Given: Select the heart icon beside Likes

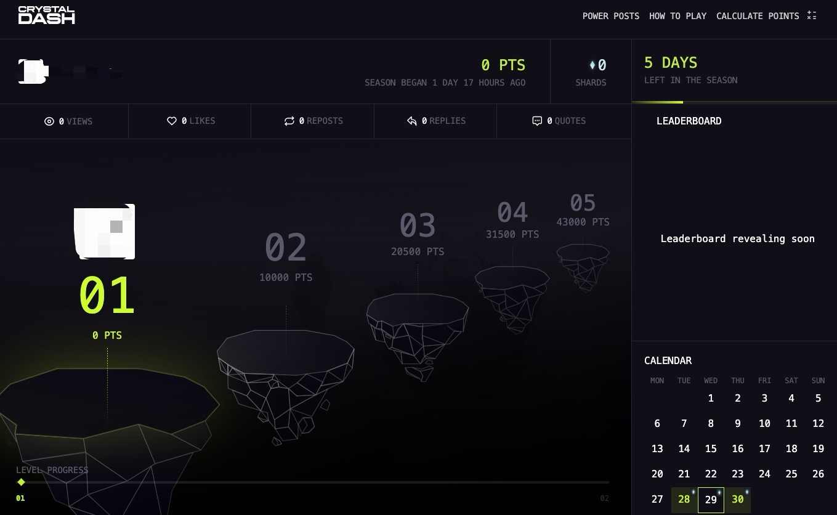Looking at the screenshot, I should click(x=172, y=121).
